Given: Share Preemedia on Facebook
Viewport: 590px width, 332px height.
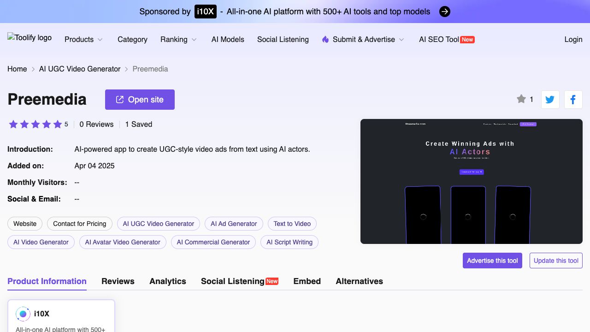Looking at the screenshot, I should coord(573,100).
